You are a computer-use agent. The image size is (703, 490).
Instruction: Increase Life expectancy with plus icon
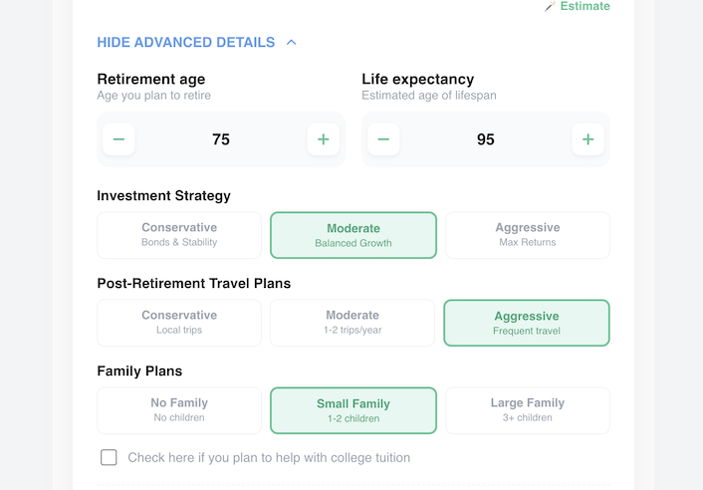(587, 139)
